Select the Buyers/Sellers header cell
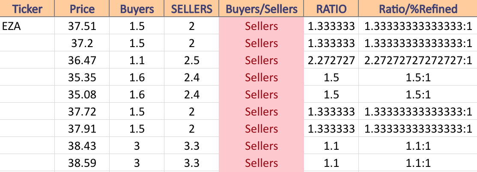 (x=261, y=9)
